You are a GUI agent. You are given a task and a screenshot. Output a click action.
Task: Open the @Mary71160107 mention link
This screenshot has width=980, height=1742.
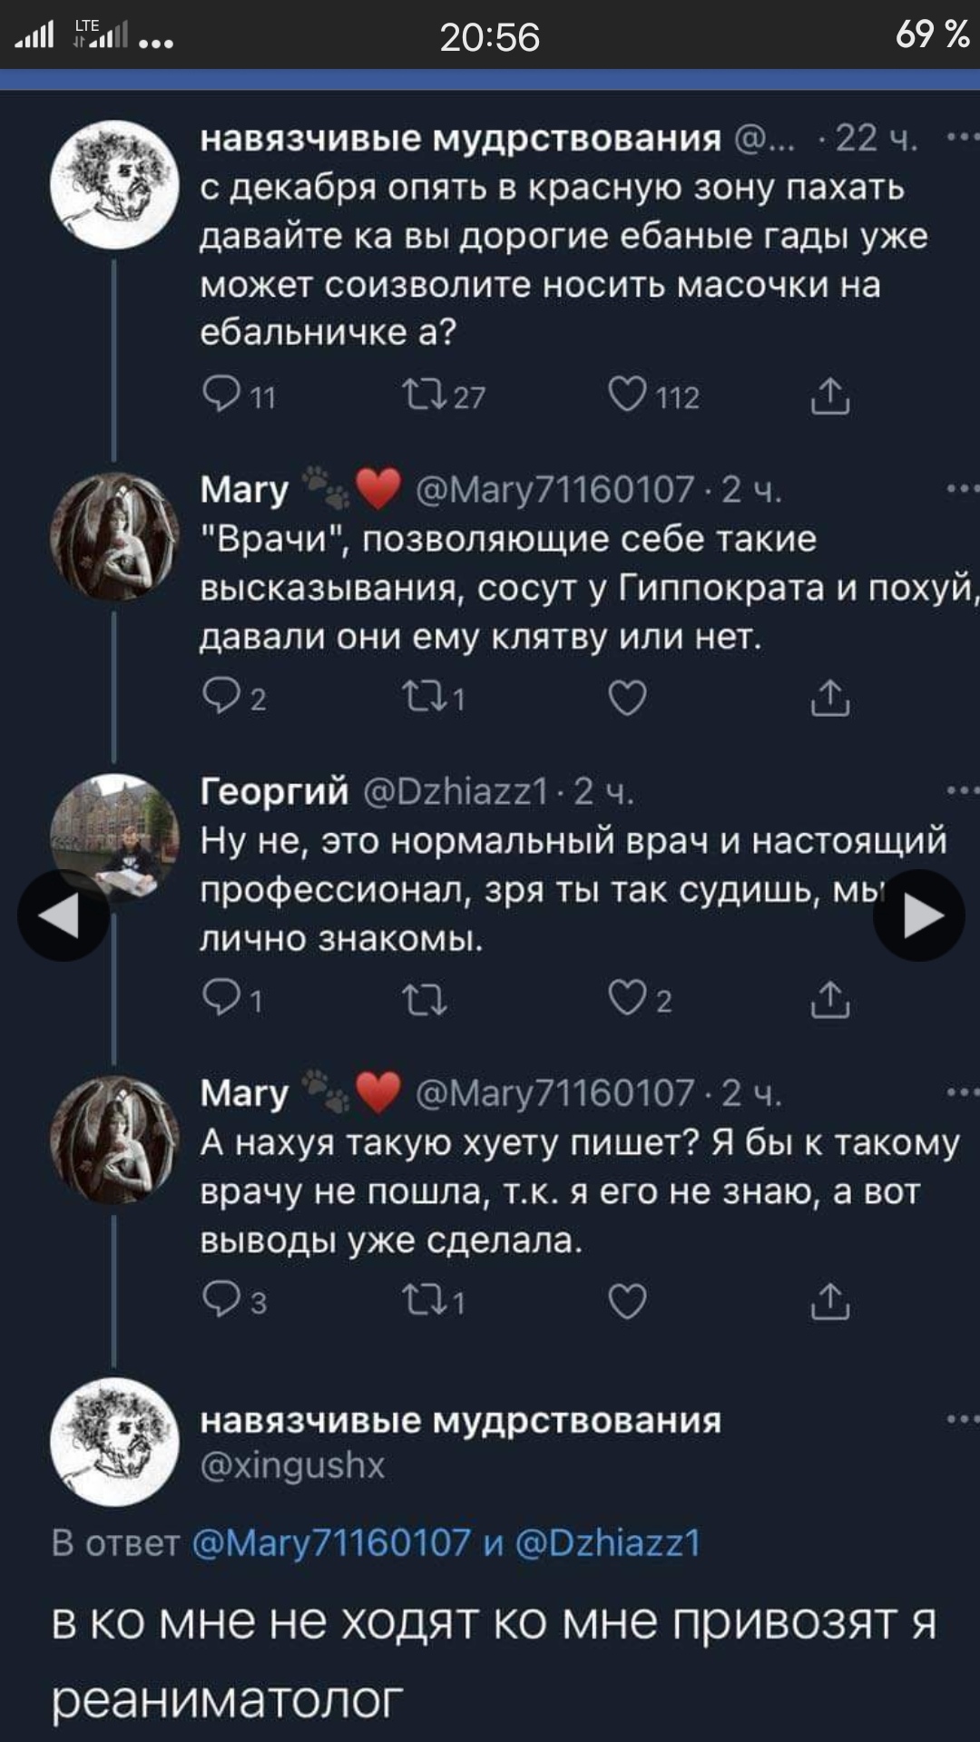pyautogui.click(x=332, y=1542)
